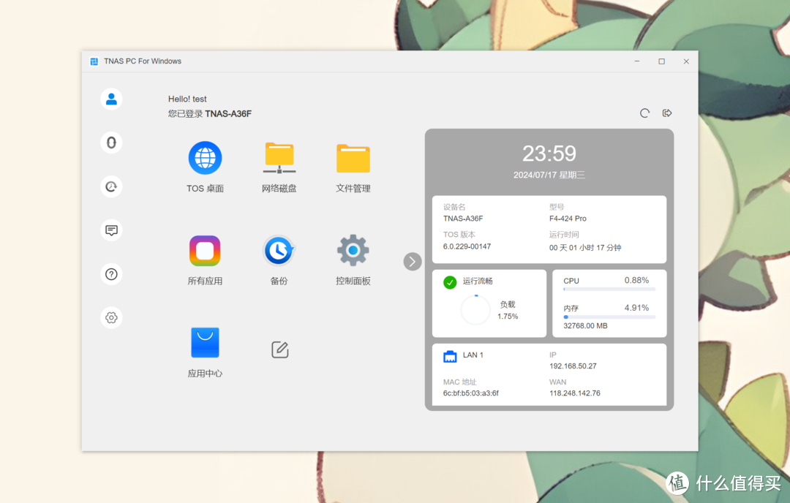Click the green 运行流畅 status checkmark

point(450,282)
